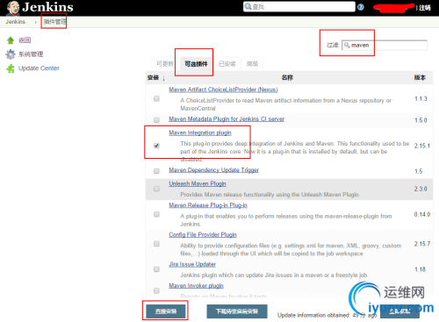Check the Maven Metadata Plugin checkbox
Image resolution: width=439 pixels, height=322 pixels.
(x=156, y=120)
